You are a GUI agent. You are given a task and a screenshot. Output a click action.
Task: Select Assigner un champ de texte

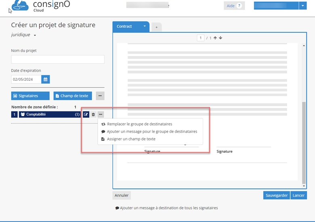[x=131, y=139]
